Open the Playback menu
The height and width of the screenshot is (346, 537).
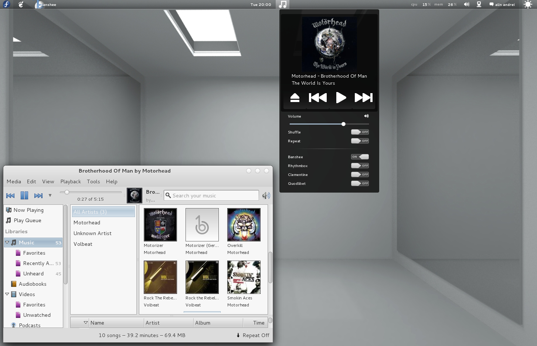point(71,182)
